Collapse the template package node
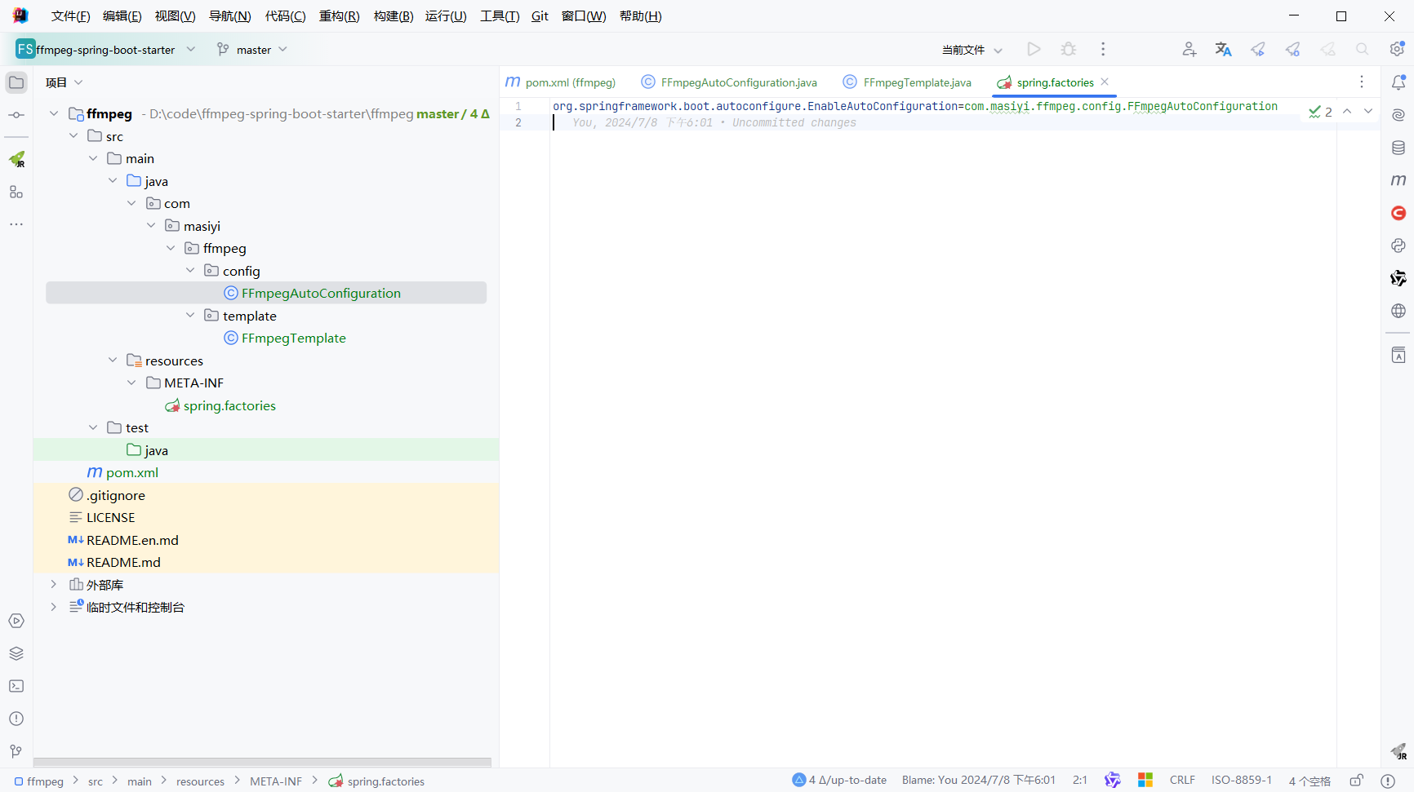 190,315
